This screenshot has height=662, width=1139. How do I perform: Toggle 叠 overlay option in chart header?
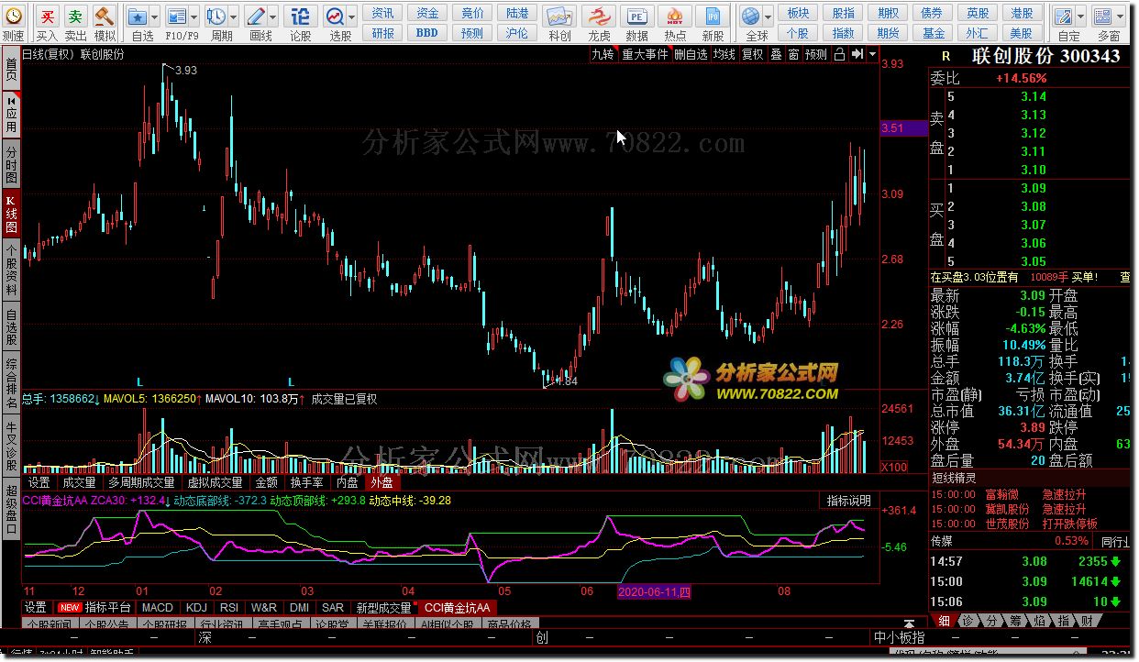point(776,54)
